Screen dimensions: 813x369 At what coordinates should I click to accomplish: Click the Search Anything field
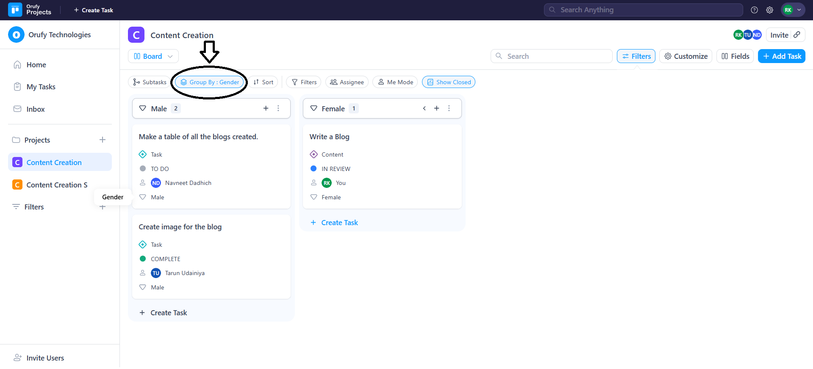point(643,10)
